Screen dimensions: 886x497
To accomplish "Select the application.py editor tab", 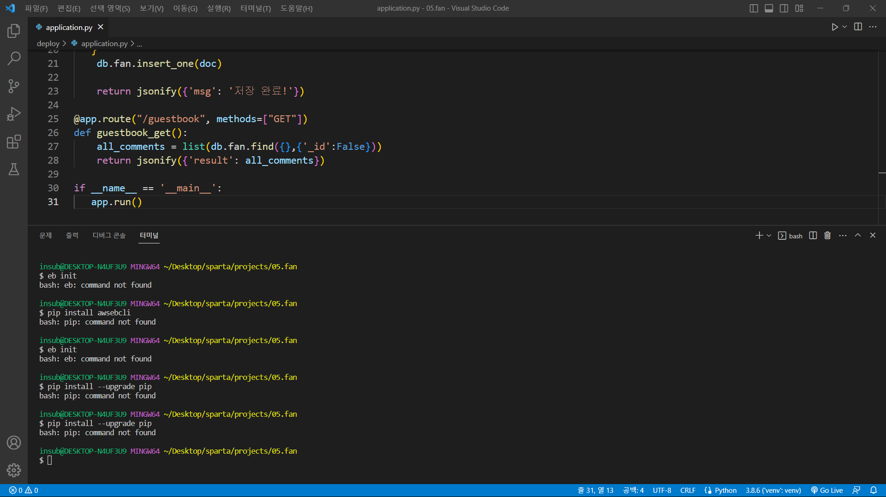I will click(x=69, y=27).
